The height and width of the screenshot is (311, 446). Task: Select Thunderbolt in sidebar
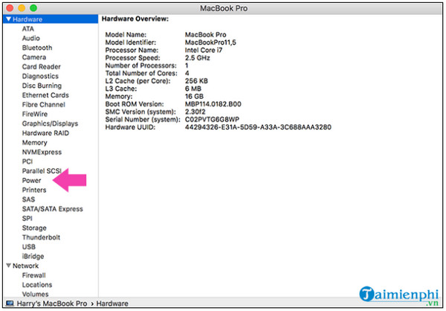click(x=41, y=237)
